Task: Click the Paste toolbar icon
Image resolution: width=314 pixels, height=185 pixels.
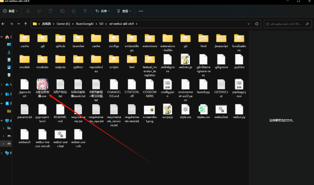Action: coord(51,11)
